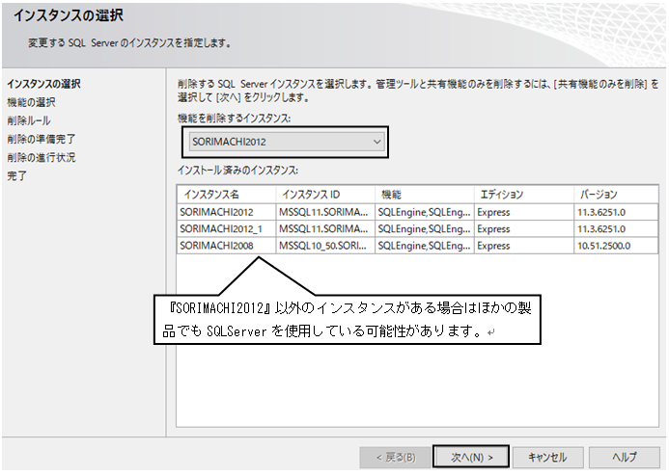Click the 機能 column header
The width and height of the screenshot is (669, 475).
point(425,195)
